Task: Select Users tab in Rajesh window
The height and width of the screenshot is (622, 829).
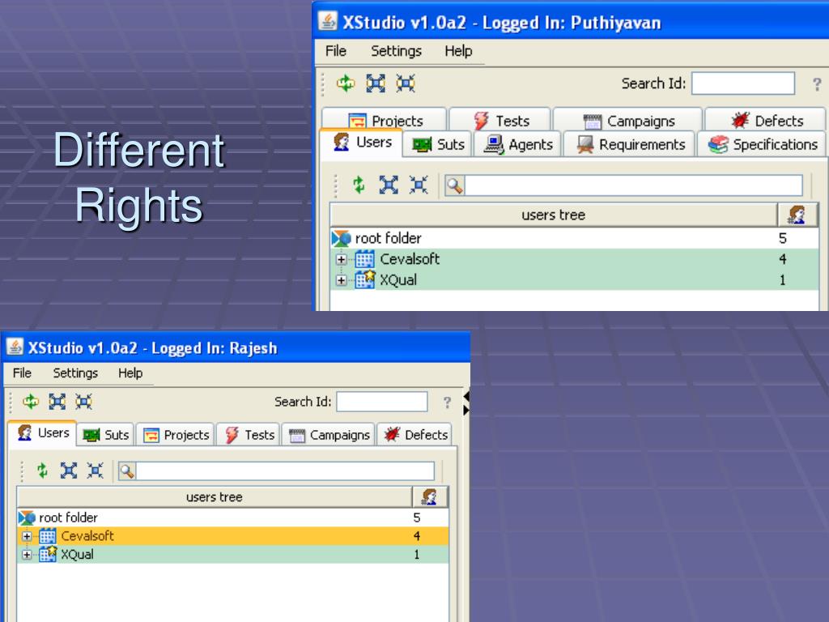Action: coord(43,433)
